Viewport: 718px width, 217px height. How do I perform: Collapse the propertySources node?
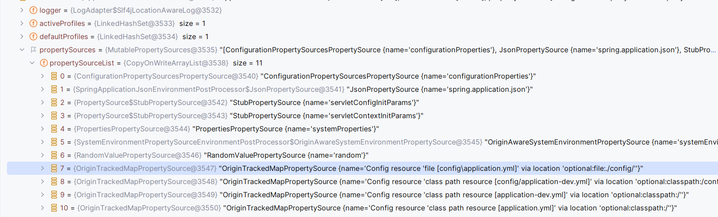point(22,50)
